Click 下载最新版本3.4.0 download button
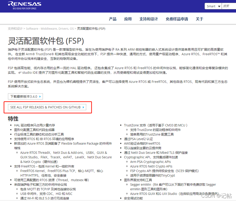236x201 pixels. click(x=25, y=96)
